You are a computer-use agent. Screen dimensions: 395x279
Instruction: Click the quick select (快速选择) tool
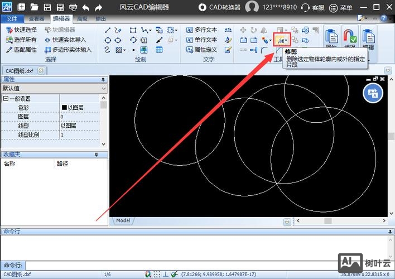pyautogui.click(x=21, y=30)
